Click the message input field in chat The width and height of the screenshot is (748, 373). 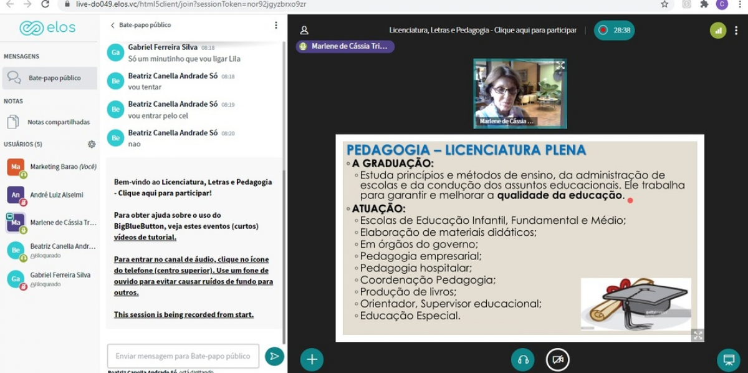tap(183, 356)
